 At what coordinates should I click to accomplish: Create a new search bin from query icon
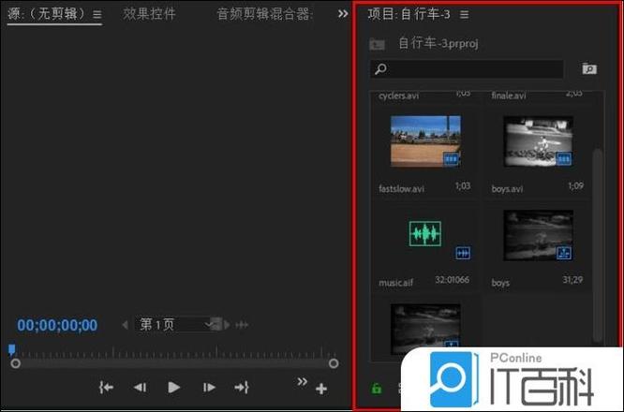[589, 68]
